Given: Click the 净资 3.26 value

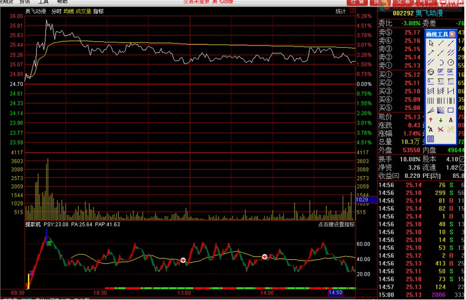Looking at the screenshot, I should (414, 168).
